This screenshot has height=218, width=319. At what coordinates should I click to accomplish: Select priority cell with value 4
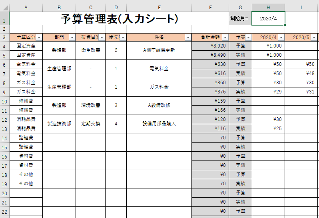pyautogui.click(x=116, y=124)
